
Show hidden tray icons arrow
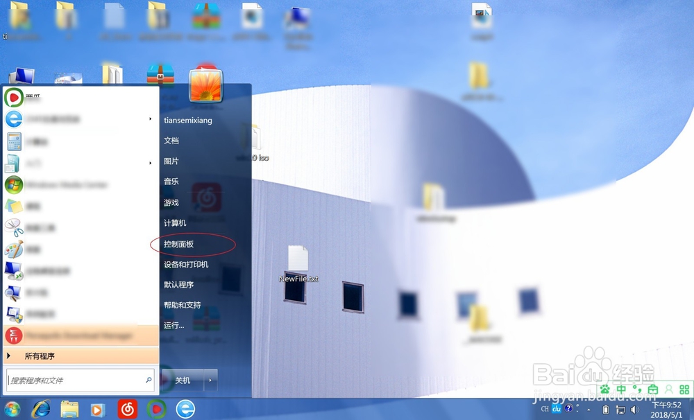pyautogui.click(x=589, y=410)
